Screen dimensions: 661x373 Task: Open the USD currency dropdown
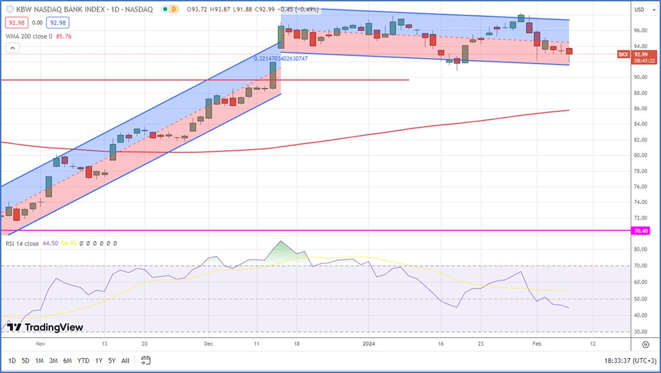click(x=643, y=9)
